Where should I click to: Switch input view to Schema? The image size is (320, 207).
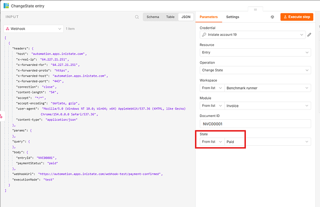click(153, 17)
